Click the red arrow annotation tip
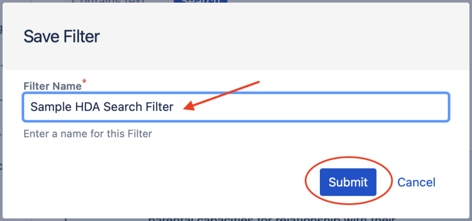 [185, 109]
